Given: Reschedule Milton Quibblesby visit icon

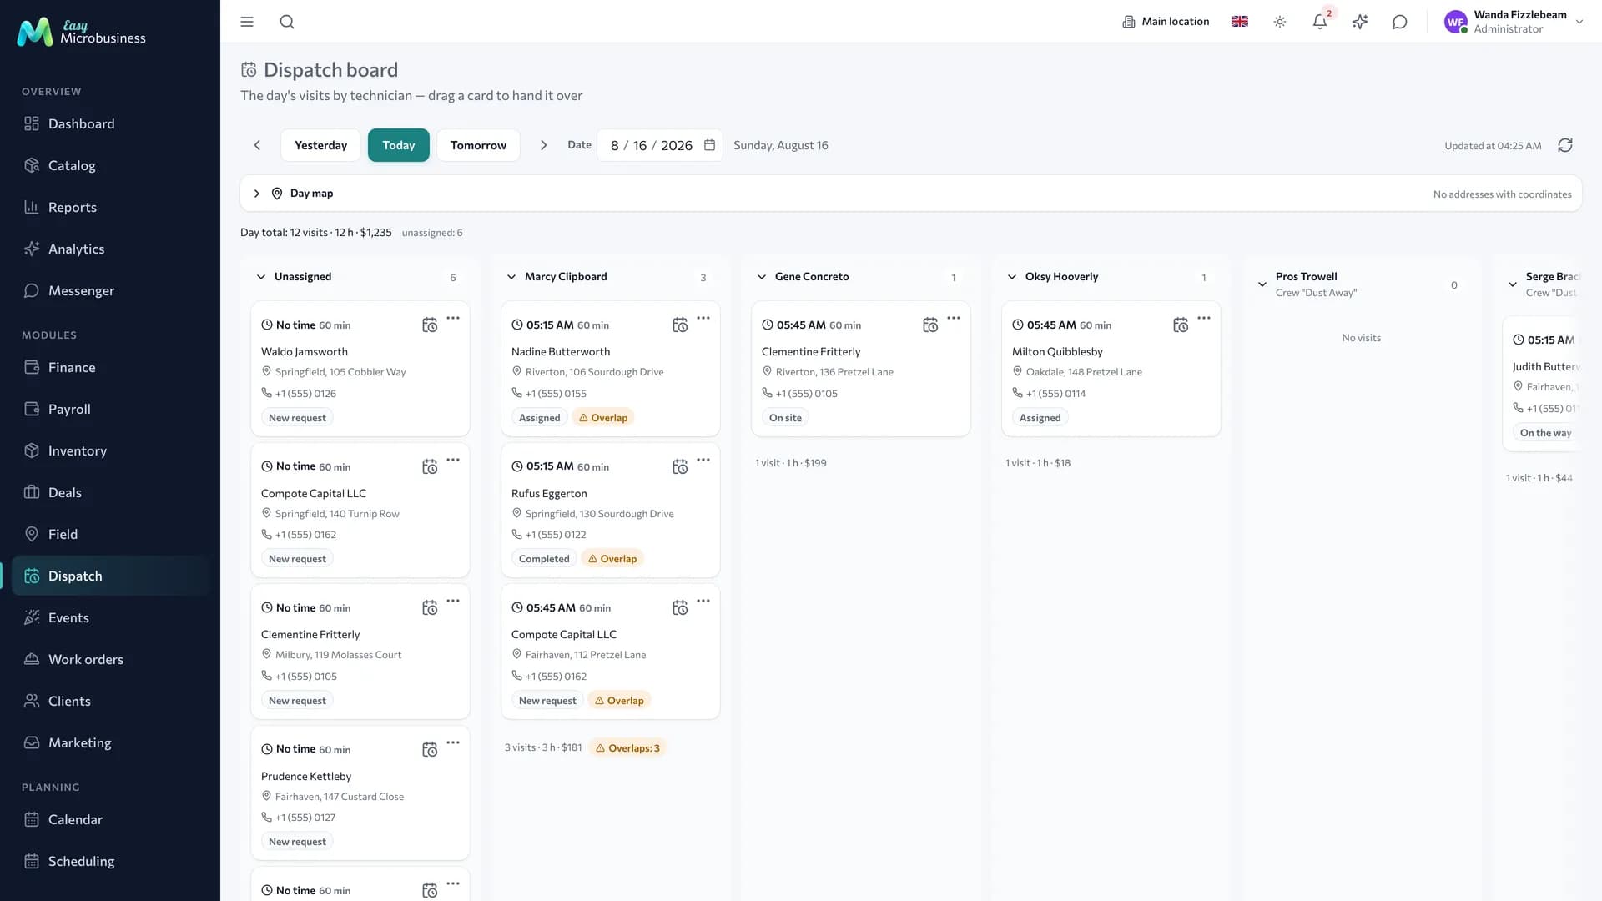Looking at the screenshot, I should tap(1181, 325).
